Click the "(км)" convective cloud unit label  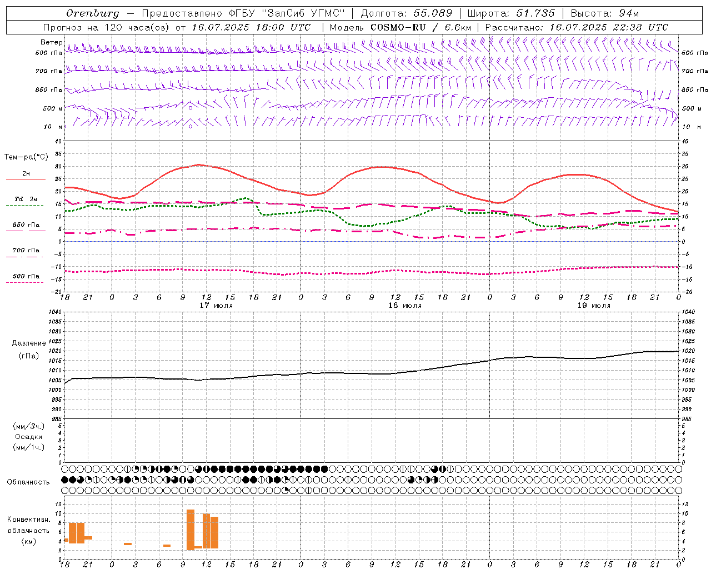(28, 542)
